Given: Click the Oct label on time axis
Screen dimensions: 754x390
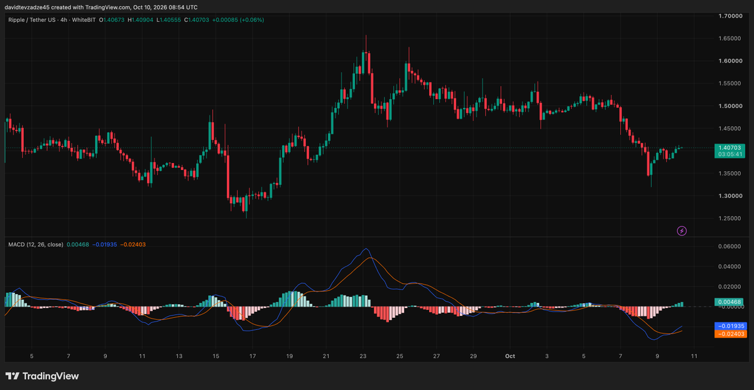Looking at the screenshot, I should point(510,356).
